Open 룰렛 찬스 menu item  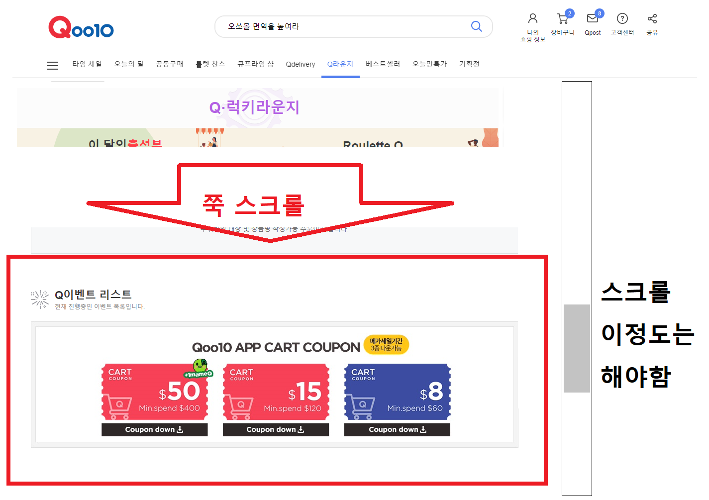point(210,64)
